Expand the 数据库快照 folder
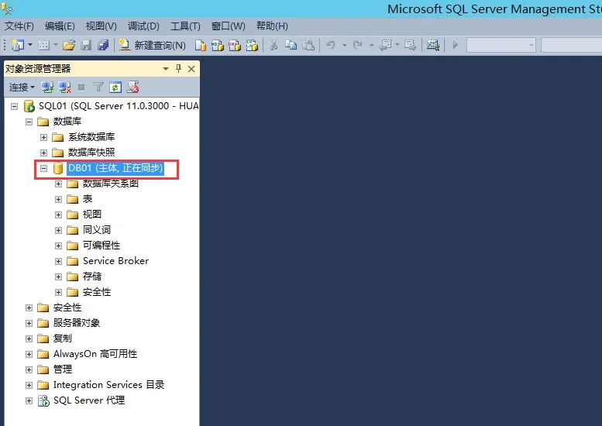Viewport: 602px width, 426px height. click(43, 153)
